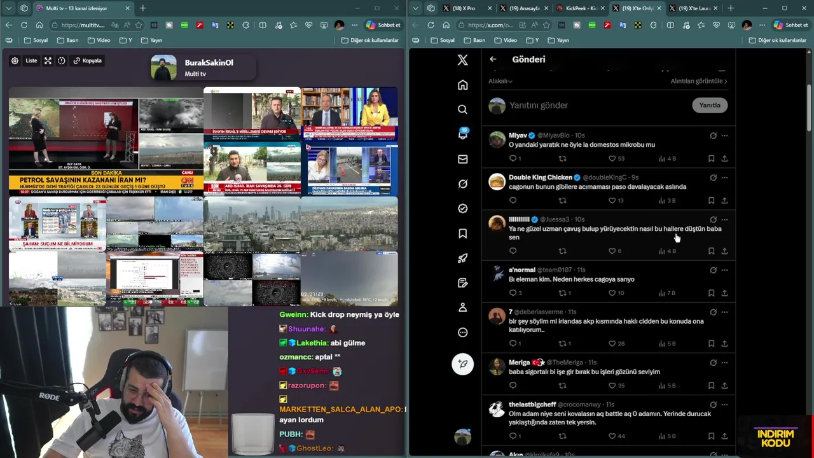Open verified checkmark icon in X sidebar
814x458 pixels.
pos(462,209)
